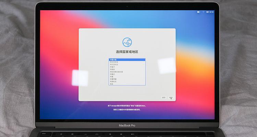The width and height of the screenshot is (257, 137).
Task: Open the Wi-Fi menu bar icon
Action: [204, 12]
